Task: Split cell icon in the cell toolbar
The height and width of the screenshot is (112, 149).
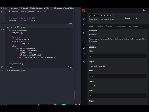Action: point(18,27)
